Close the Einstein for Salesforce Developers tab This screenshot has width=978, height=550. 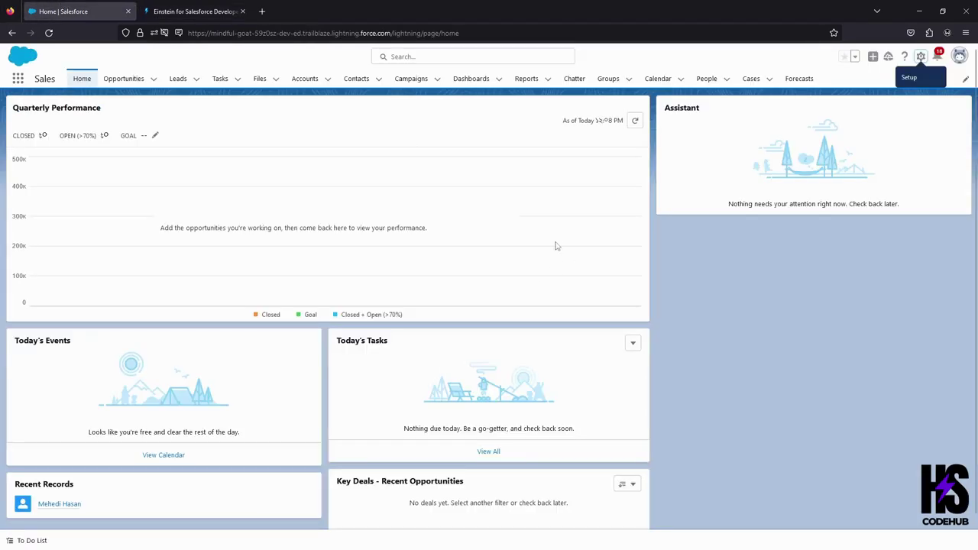click(x=243, y=11)
